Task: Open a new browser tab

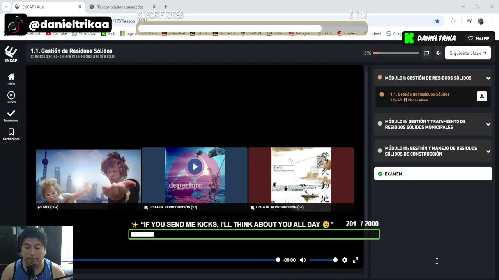Action: coord(165,7)
